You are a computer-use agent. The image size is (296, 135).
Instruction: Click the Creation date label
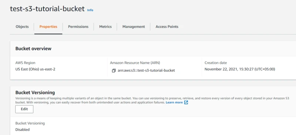(216, 63)
